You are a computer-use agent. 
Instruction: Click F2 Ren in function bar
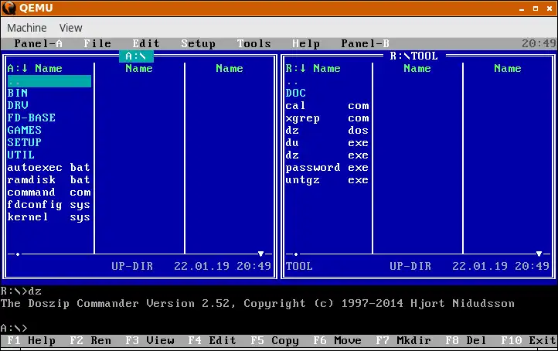90,341
